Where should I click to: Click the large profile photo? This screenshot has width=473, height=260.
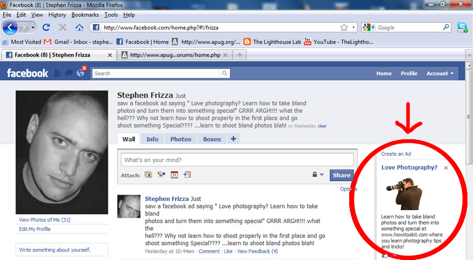tap(62, 152)
